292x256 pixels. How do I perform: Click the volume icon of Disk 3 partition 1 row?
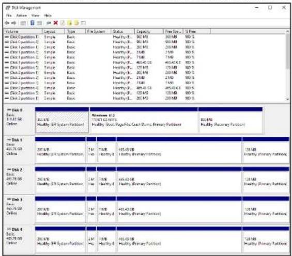pyautogui.click(x=7, y=98)
